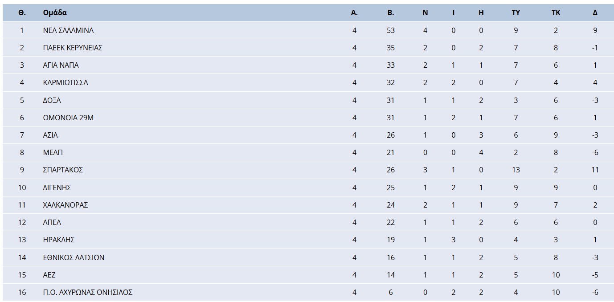Select the ΤΥ goals-for column header

[516, 12]
